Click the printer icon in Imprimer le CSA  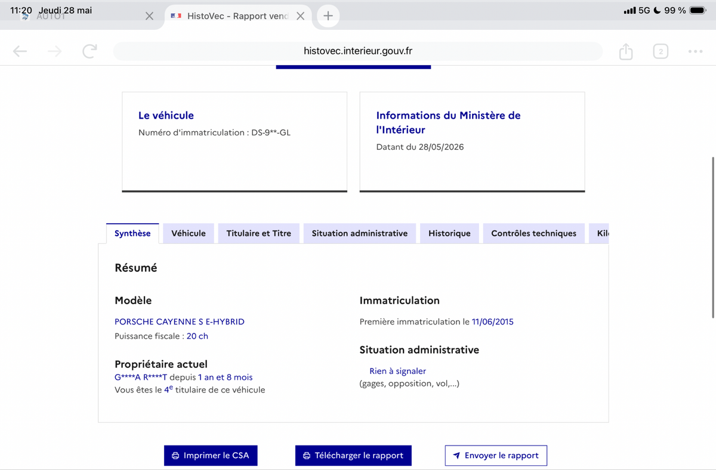point(175,456)
